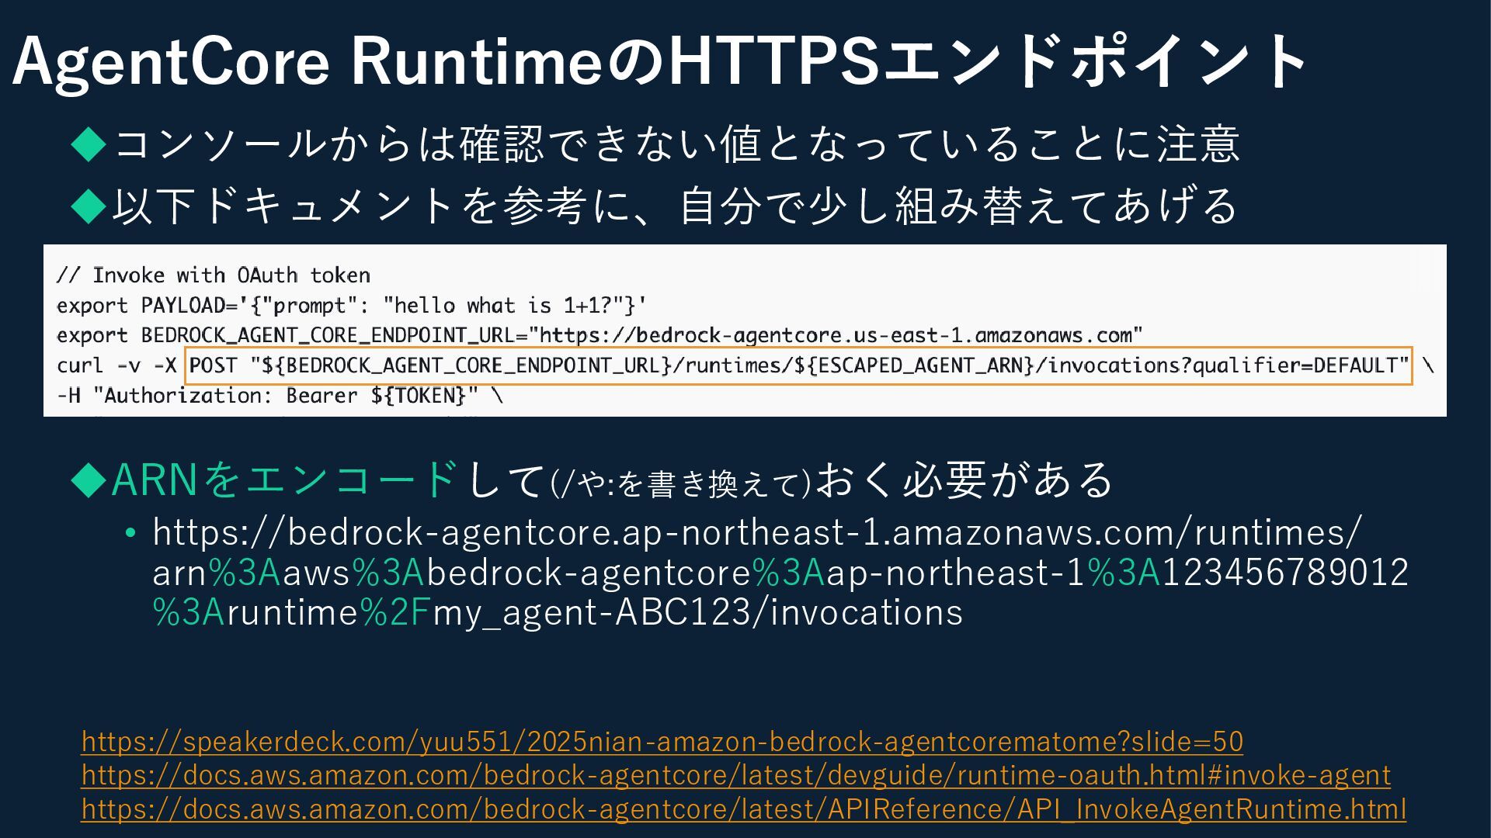Click the '// Invoke with OAuth token' comment line

pyautogui.click(x=213, y=275)
